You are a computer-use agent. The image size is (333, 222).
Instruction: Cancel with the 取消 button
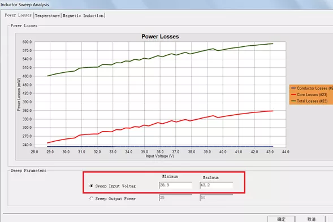point(312,219)
